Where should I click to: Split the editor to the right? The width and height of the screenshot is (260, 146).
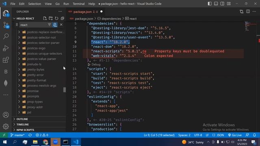click(x=248, y=12)
